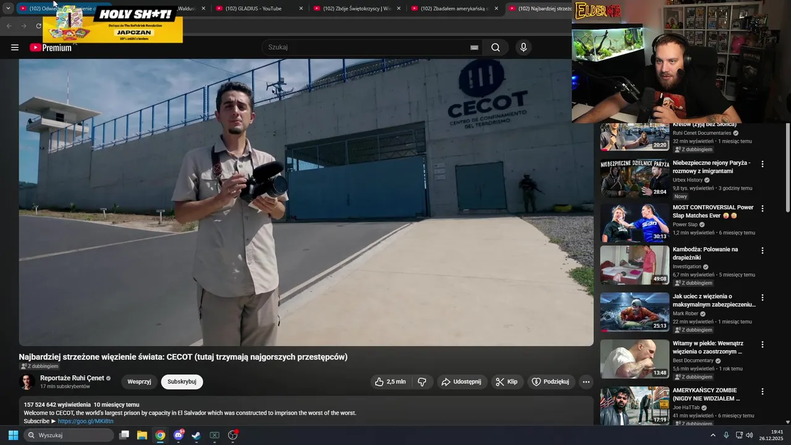
Task: Open the Udostępnij share dialog
Action: (x=461, y=382)
